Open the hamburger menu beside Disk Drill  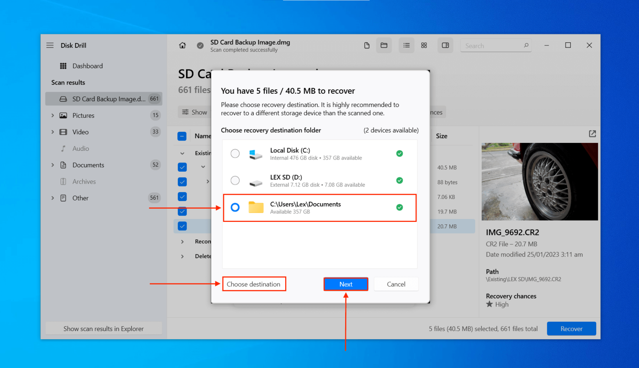pyautogui.click(x=50, y=45)
